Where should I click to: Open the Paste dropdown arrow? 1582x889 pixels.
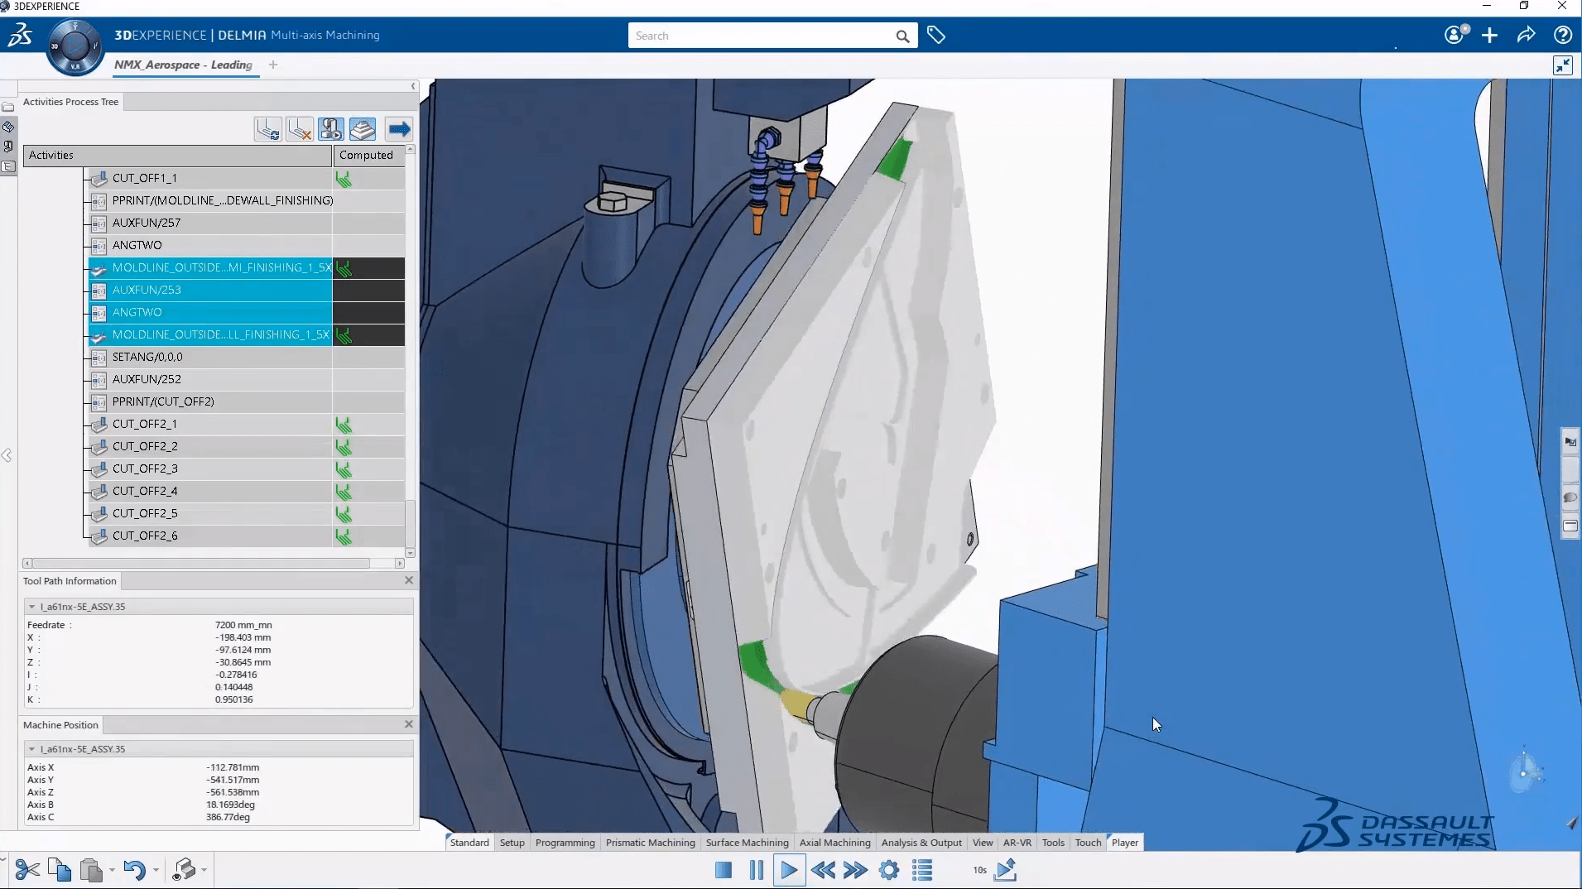(x=112, y=870)
